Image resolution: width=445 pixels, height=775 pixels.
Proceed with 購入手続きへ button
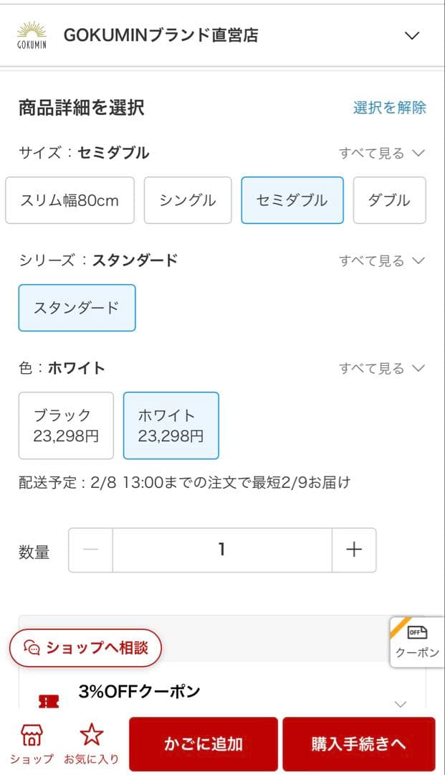coord(358,744)
